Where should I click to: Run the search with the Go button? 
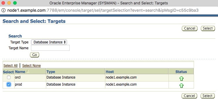(35, 55)
